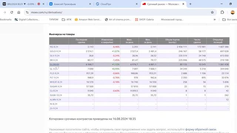The width and height of the screenshot is (237, 133).
Task: Click the forward navigation arrow
Action: (5, 12)
